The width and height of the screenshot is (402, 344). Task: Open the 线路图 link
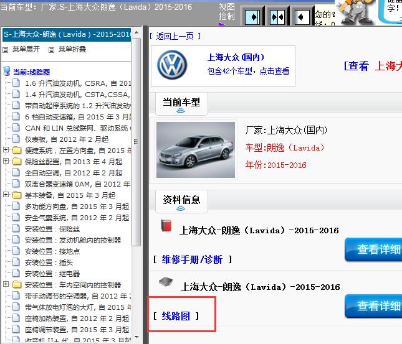coord(176,316)
